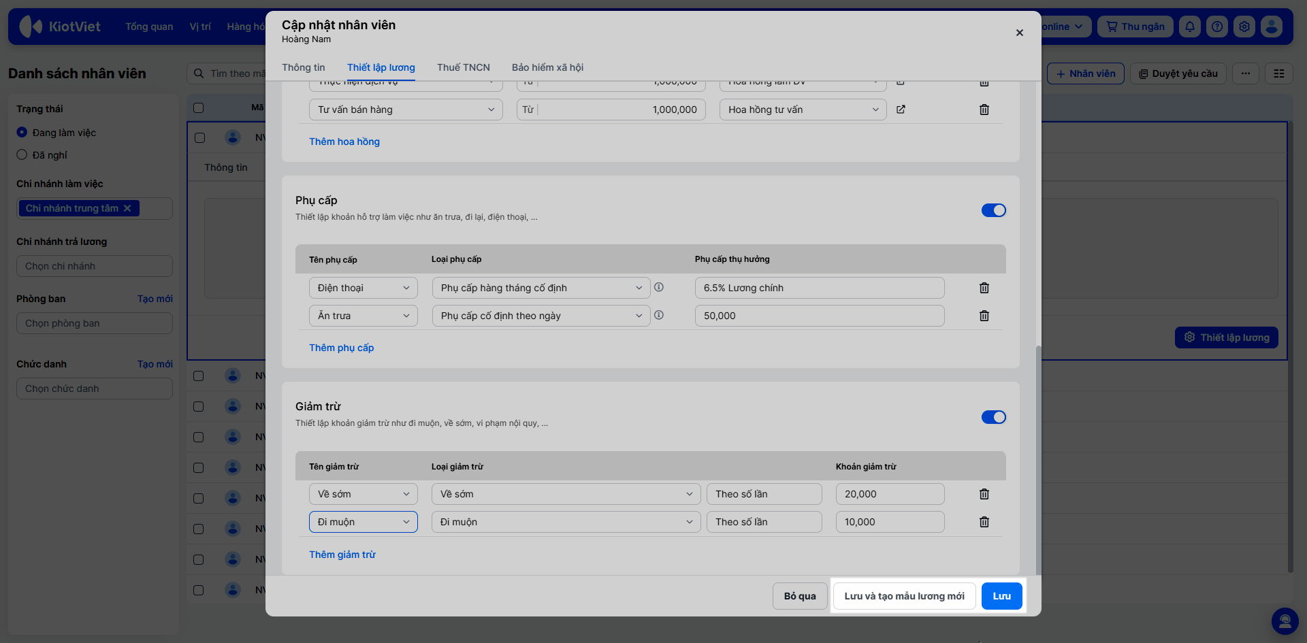Click the Chọn chi nhánh input

(x=95, y=266)
